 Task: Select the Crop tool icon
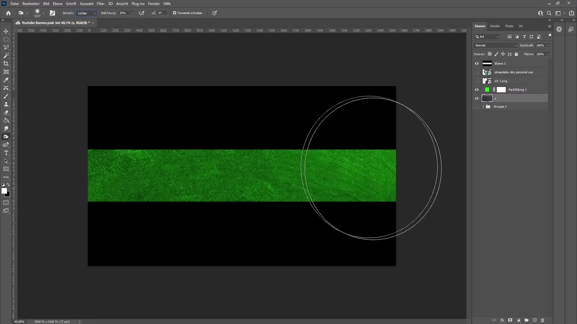tap(6, 63)
